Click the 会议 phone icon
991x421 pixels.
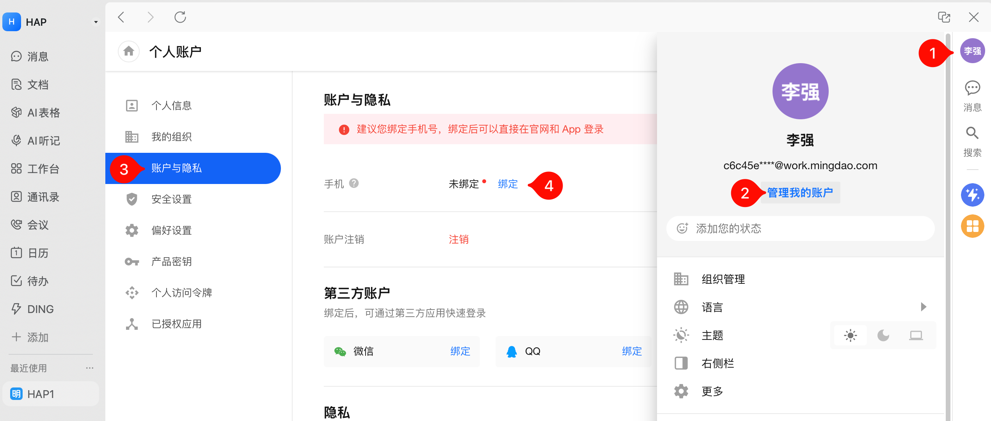[16, 225]
